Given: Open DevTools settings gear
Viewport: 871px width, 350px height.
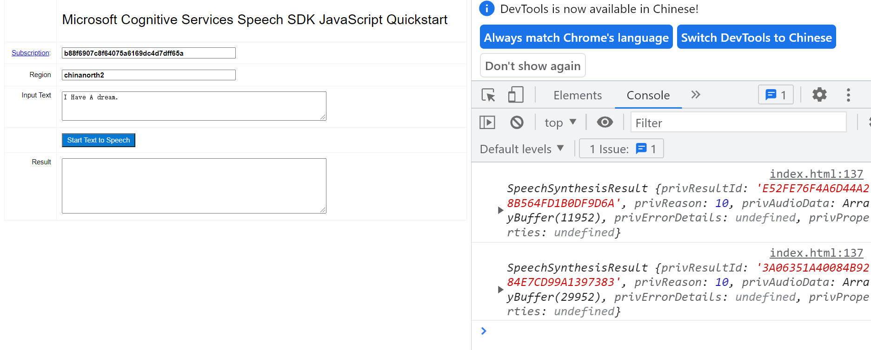Looking at the screenshot, I should (819, 95).
